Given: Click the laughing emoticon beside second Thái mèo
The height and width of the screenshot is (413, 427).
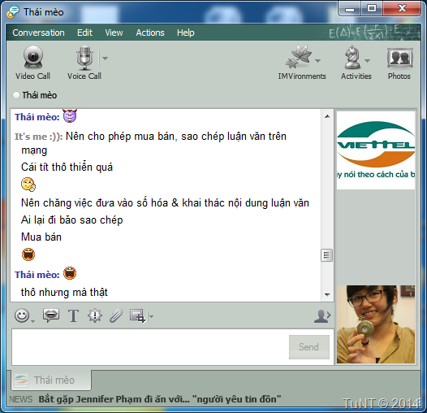Looking at the screenshot, I should point(70,273).
